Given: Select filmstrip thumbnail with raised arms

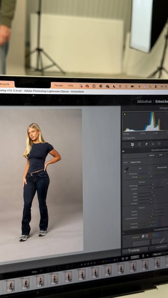Looking at the screenshot, I should (x=55, y=278).
